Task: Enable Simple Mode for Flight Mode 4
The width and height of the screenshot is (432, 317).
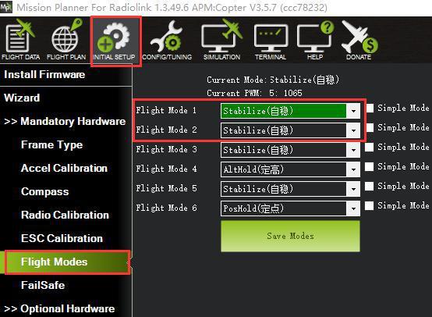Action: [370, 166]
